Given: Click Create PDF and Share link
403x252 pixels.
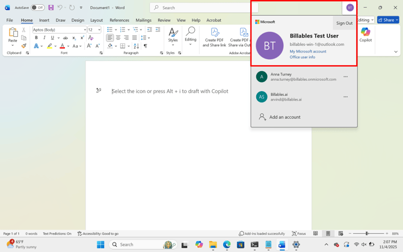Looking at the screenshot, I should 215,37.
